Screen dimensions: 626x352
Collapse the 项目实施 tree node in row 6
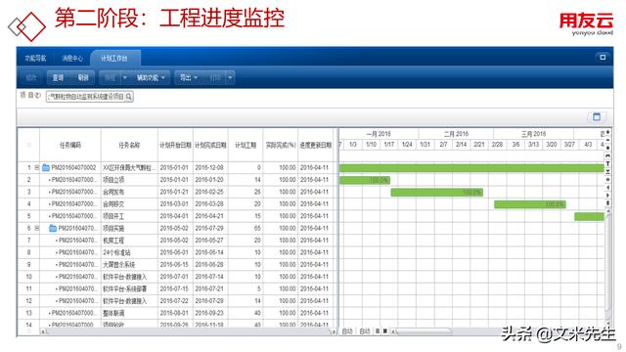37,228
